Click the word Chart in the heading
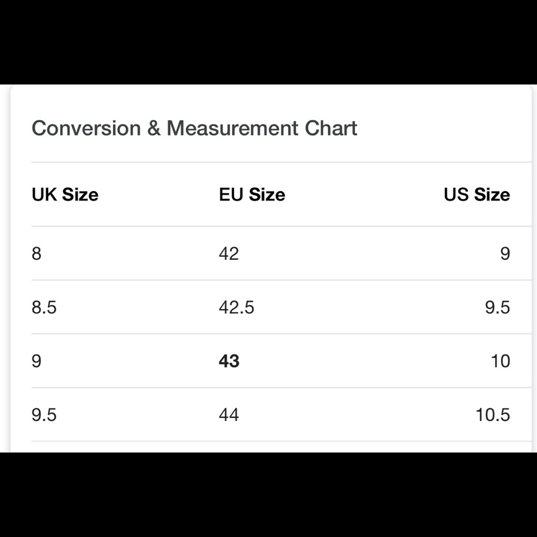Screen dimensions: 537x537 pos(331,128)
